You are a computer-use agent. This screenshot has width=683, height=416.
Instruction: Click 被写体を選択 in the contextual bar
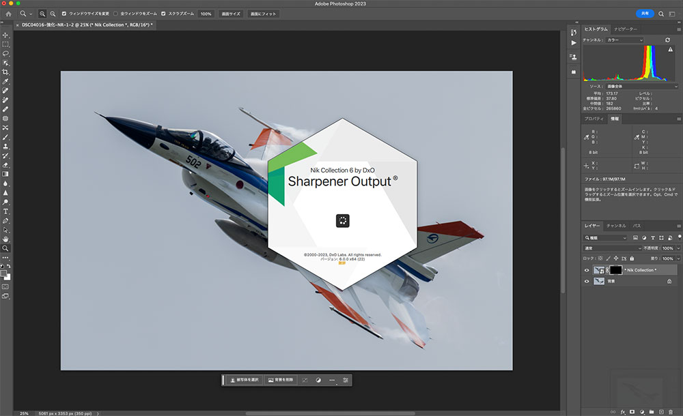click(245, 380)
